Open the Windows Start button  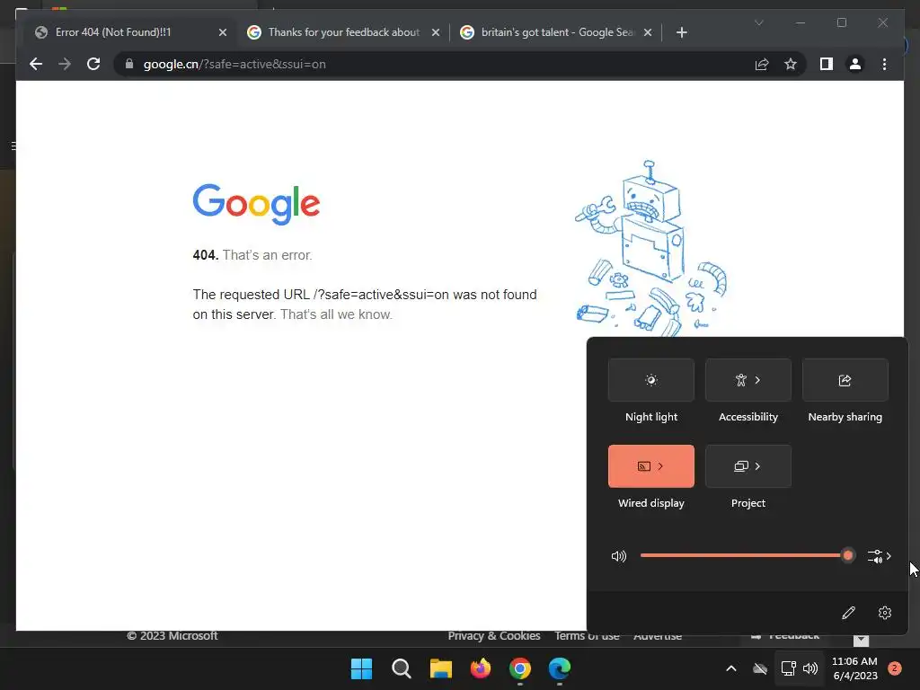click(x=361, y=668)
